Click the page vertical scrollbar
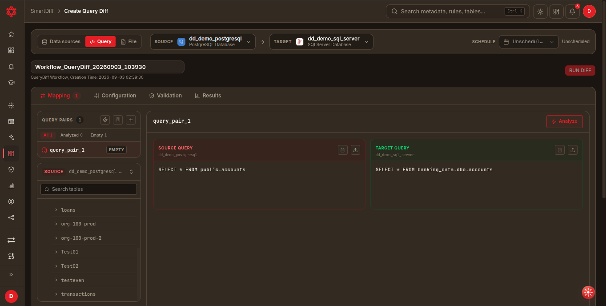Viewport: 606px width, 306px height. (603, 100)
